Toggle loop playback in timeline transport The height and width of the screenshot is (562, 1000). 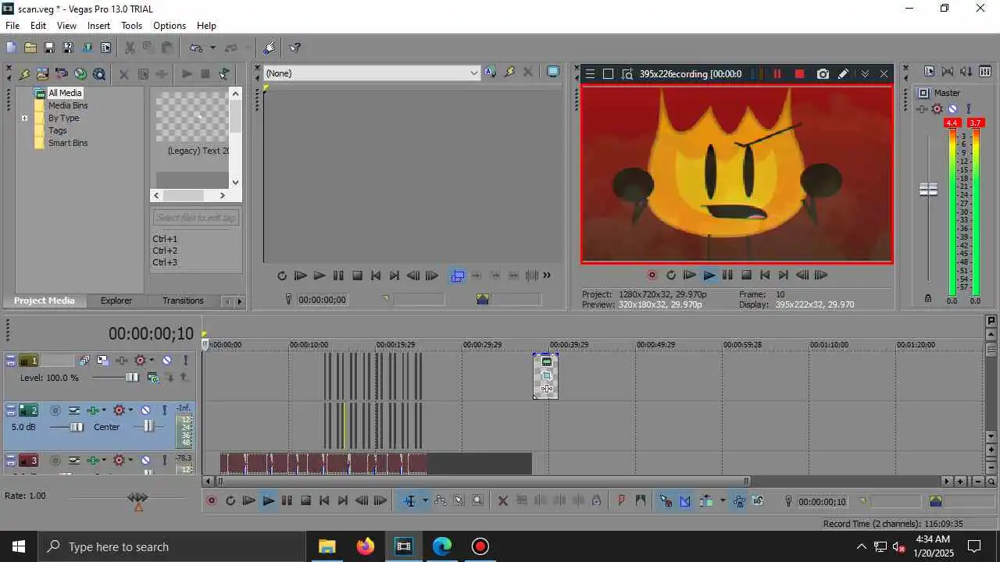coord(230,501)
